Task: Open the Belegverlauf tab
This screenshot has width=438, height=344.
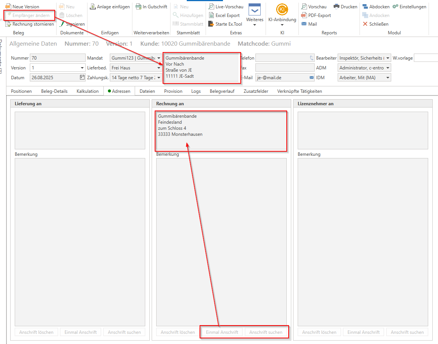Action: [x=222, y=91]
